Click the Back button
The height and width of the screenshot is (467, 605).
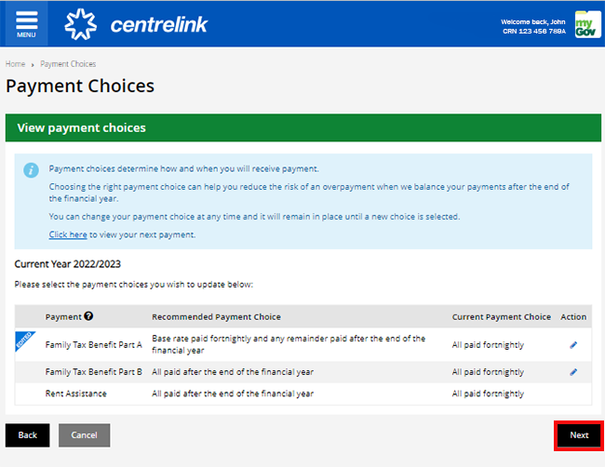point(27,435)
